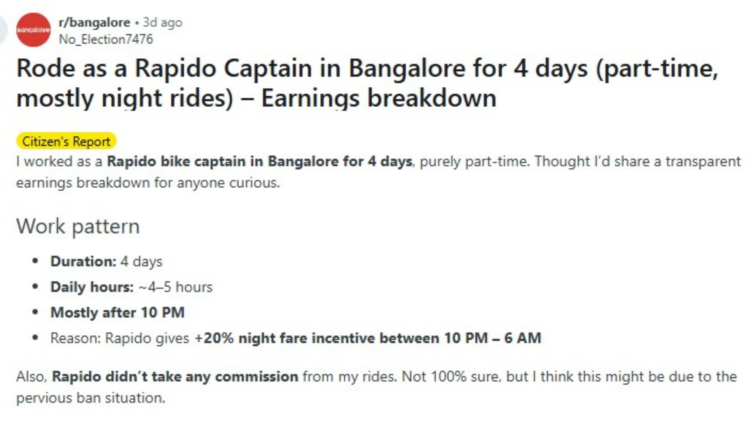Click the "Reason: Rapido gives" text
The height and width of the screenshot is (423, 753).
tap(120, 338)
